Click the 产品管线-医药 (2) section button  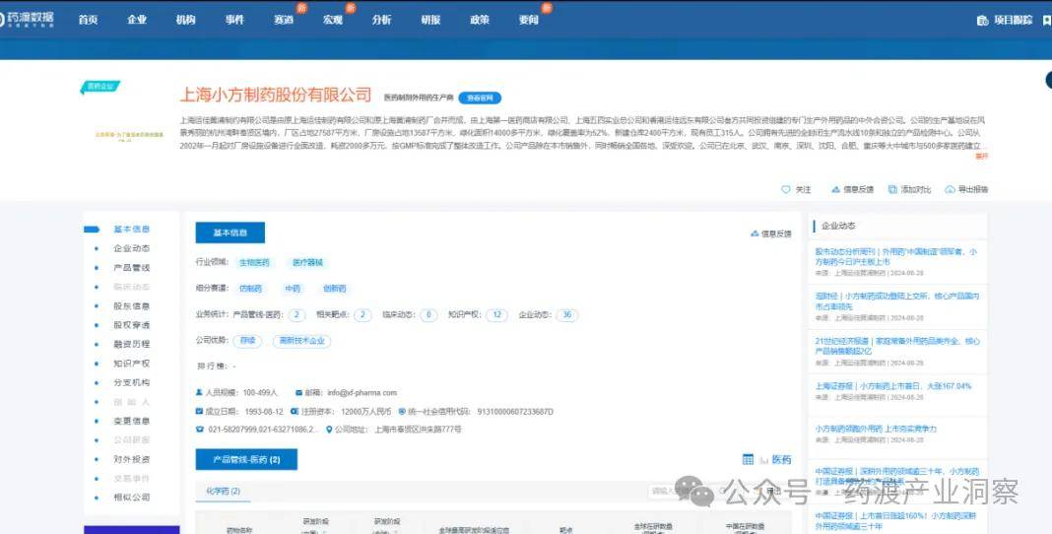click(246, 459)
